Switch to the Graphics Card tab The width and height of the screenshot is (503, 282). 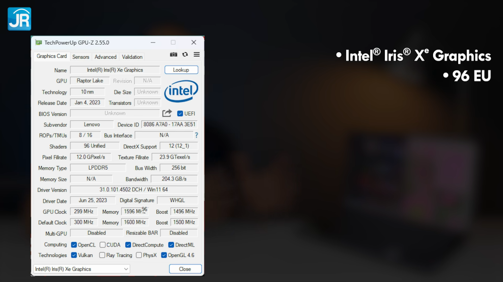(x=52, y=56)
